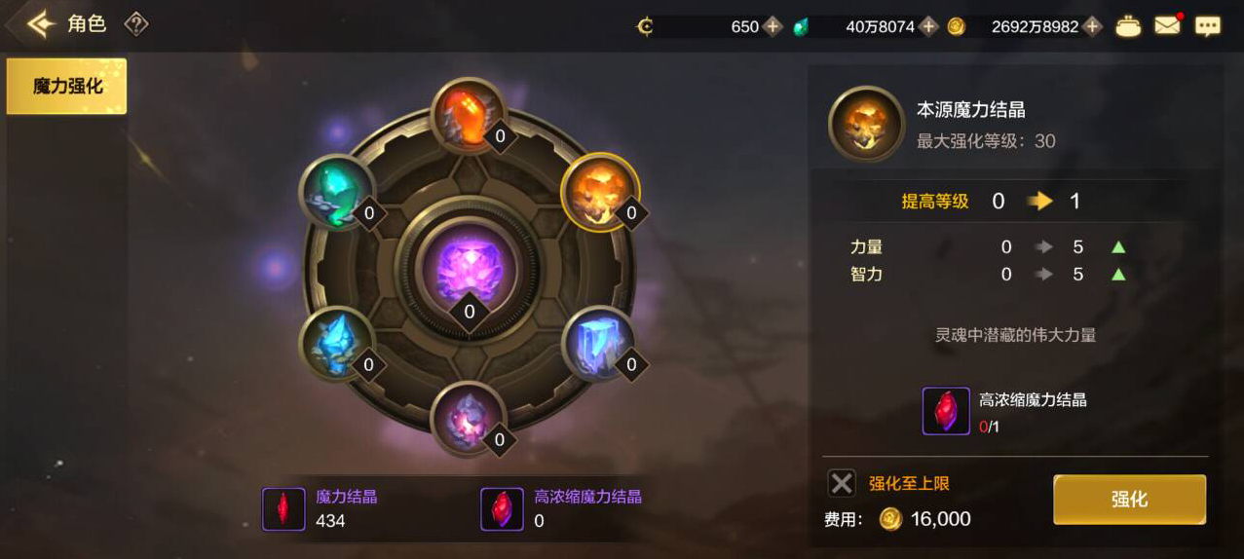
Task: Select the pink crystal at bottom of wheel
Action: [x=469, y=420]
